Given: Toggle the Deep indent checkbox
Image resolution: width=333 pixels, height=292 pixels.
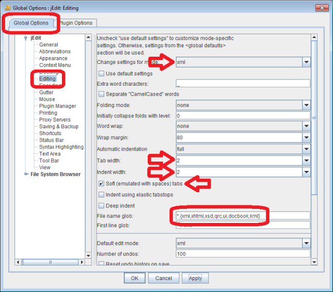Looking at the screenshot, I should pos(101,206).
